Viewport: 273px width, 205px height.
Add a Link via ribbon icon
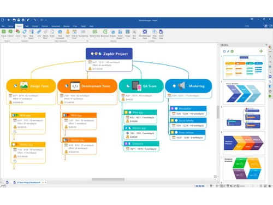click(39, 32)
